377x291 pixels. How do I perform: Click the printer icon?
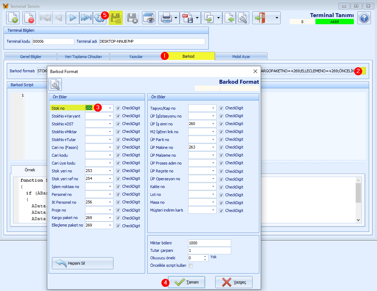pyautogui.click(x=166, y=18)
